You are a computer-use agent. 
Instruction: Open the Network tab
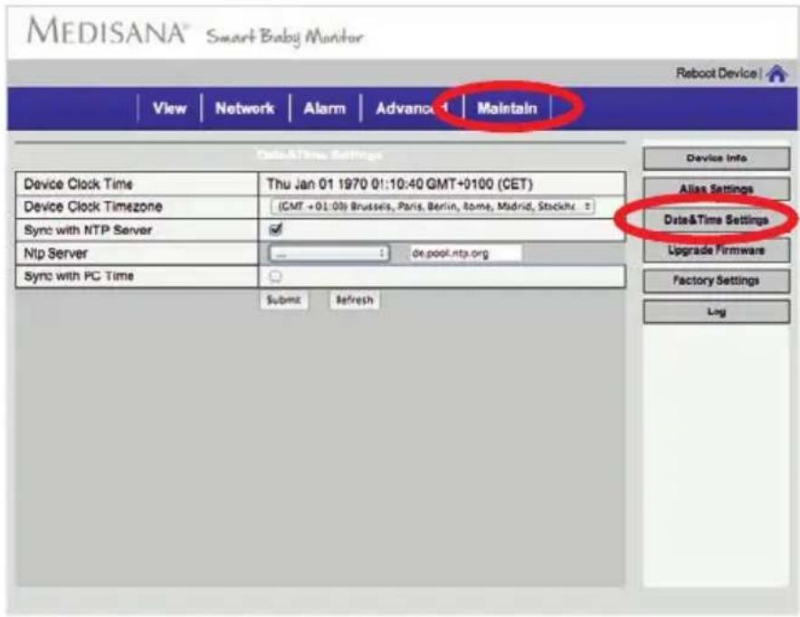click(245, 108)
